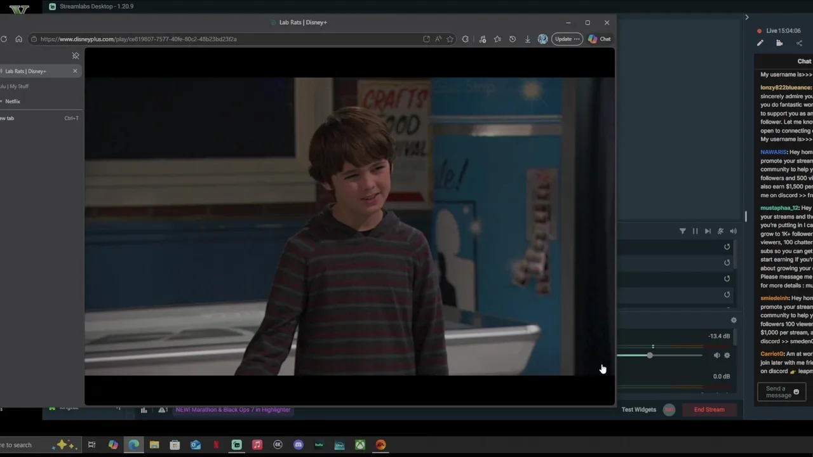Click the fourth event's refresh icon

(727, 295)
